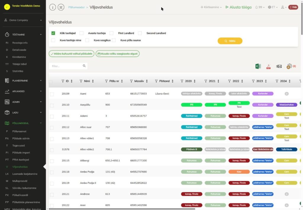Image resolution: width=303 pixels, height=210 pixels.
Task: Send table by email icon
Action: click(279, 67)
